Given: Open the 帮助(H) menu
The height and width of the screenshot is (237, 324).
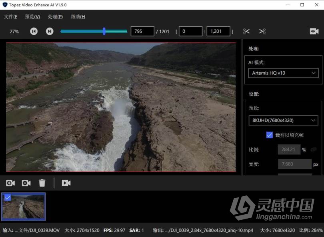Looking at the screenshot, I should pyautogui.click(x=78, y=17).
